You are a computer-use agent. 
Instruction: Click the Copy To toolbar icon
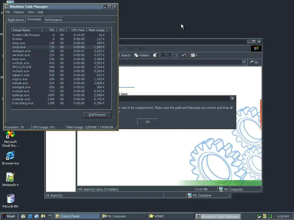171,55
